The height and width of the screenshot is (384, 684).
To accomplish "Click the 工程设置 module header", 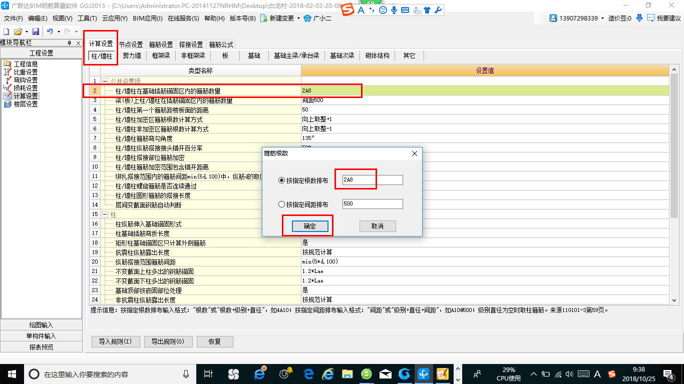I will click(x=41, y=53).
